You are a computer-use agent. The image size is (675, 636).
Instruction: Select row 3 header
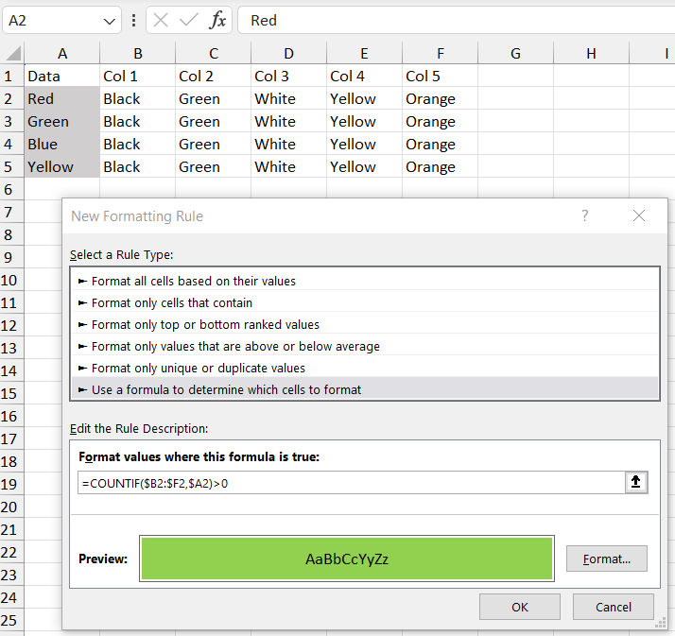(12, 121)
